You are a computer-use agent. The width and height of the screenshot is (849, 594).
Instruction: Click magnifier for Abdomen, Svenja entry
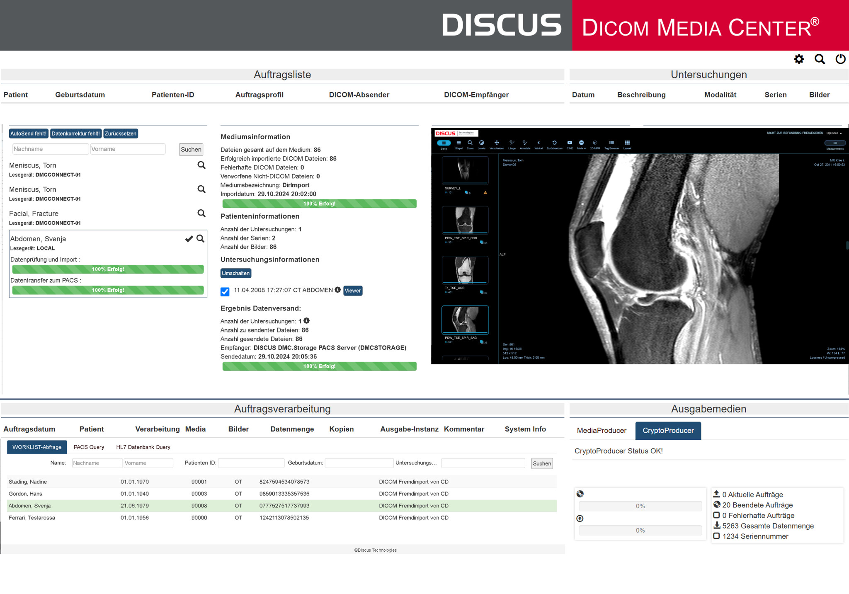200,238
